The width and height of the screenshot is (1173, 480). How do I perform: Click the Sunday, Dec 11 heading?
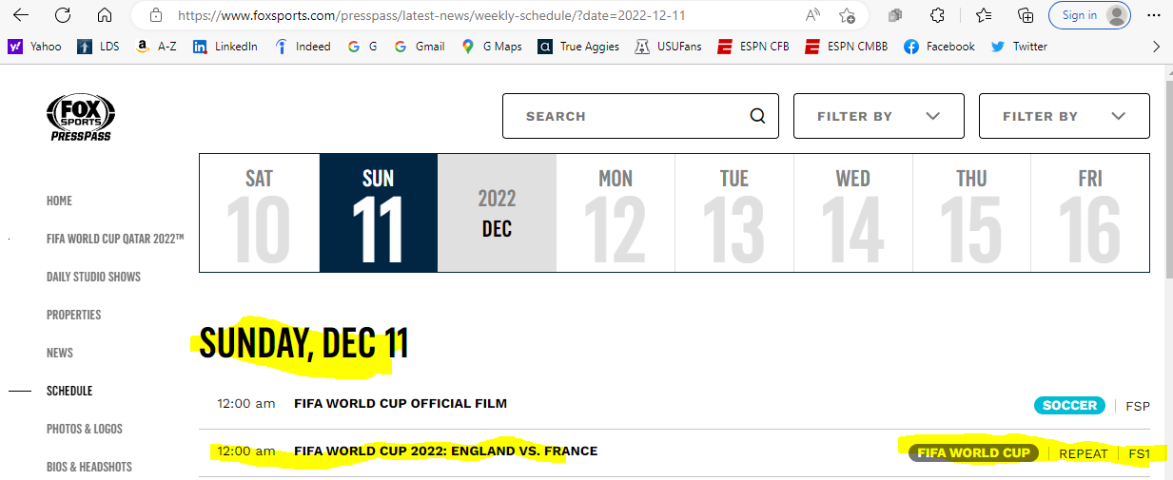pyautogui.click(x=303, y=343)
